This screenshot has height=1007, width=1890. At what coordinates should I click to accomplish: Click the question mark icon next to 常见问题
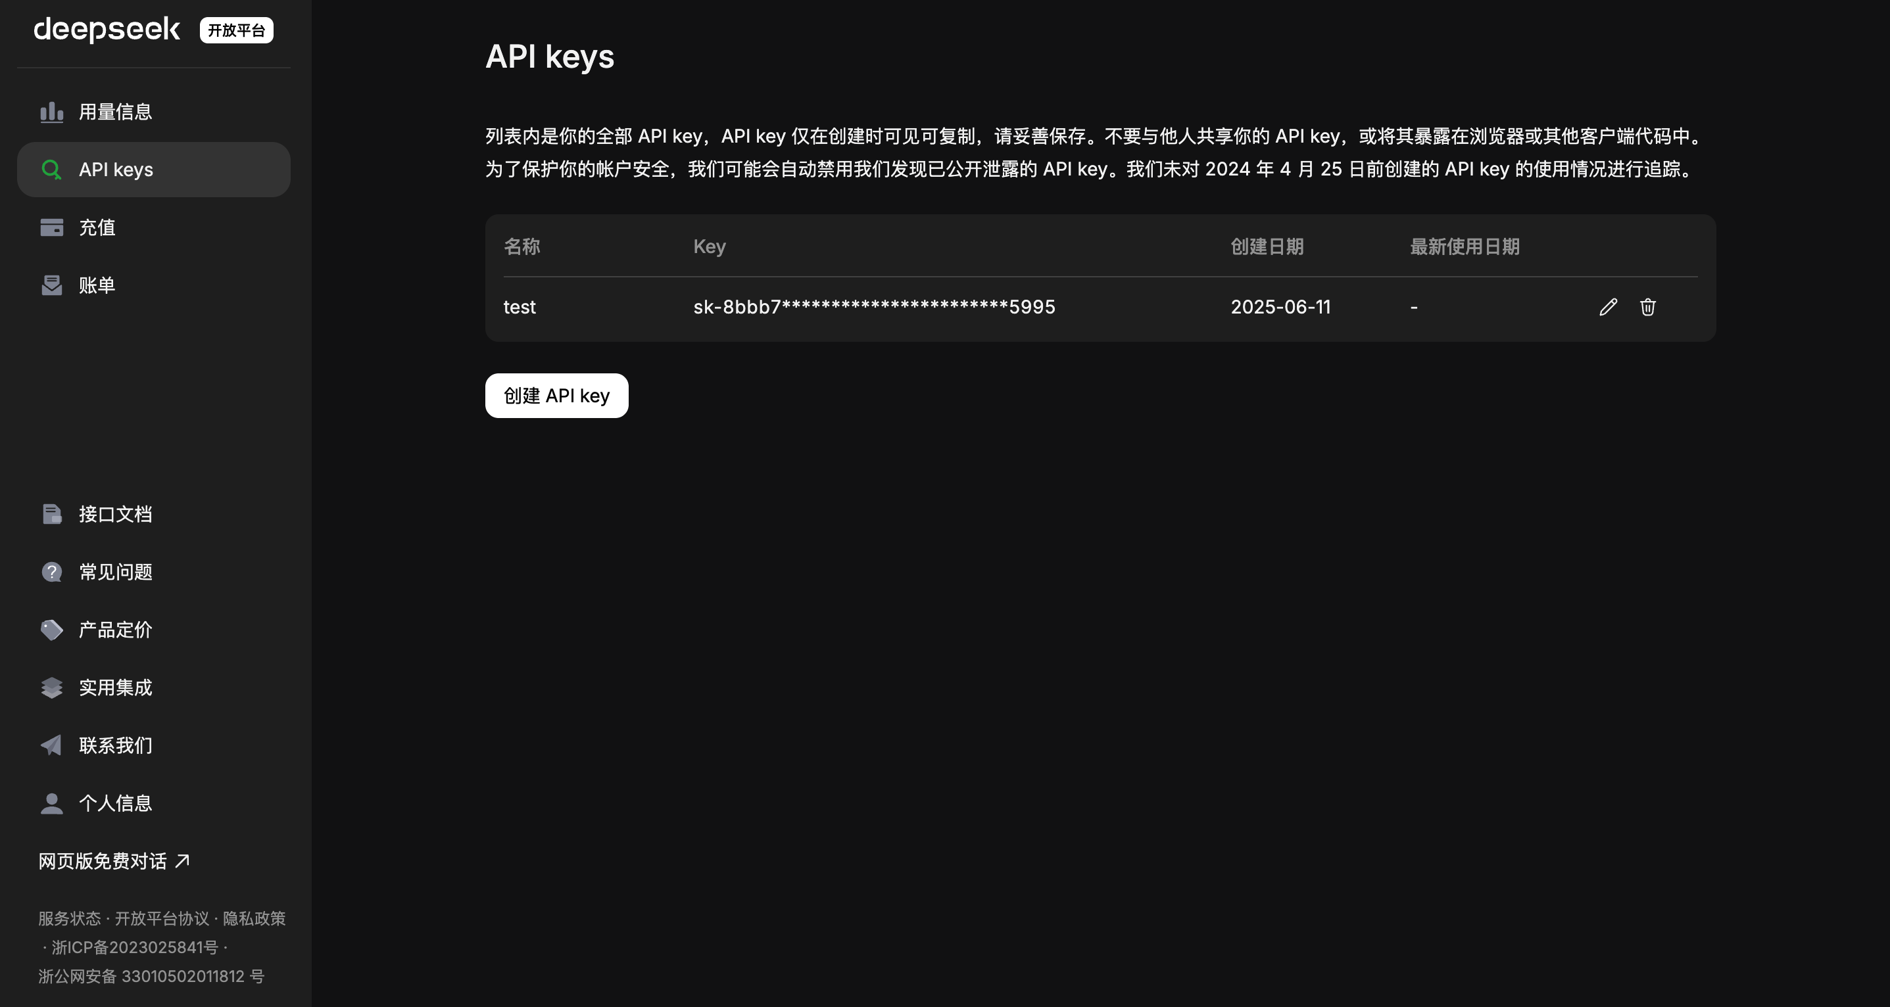point(51,572)
